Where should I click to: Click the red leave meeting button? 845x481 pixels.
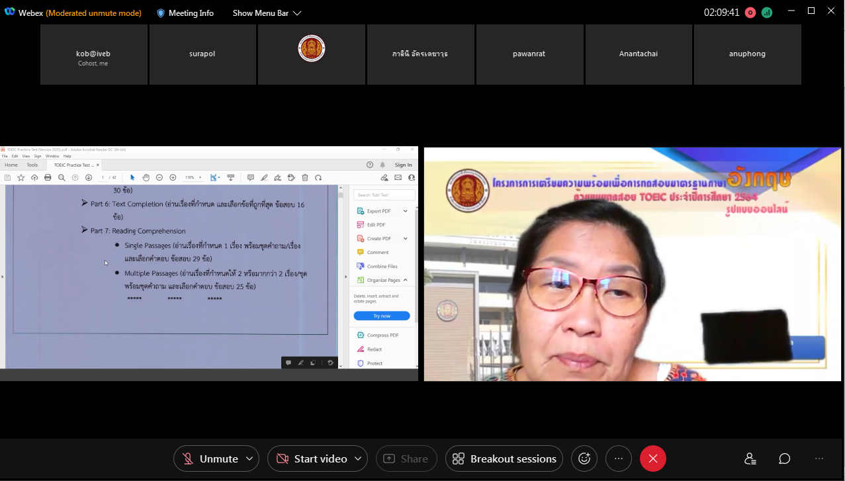coord(652,459)
